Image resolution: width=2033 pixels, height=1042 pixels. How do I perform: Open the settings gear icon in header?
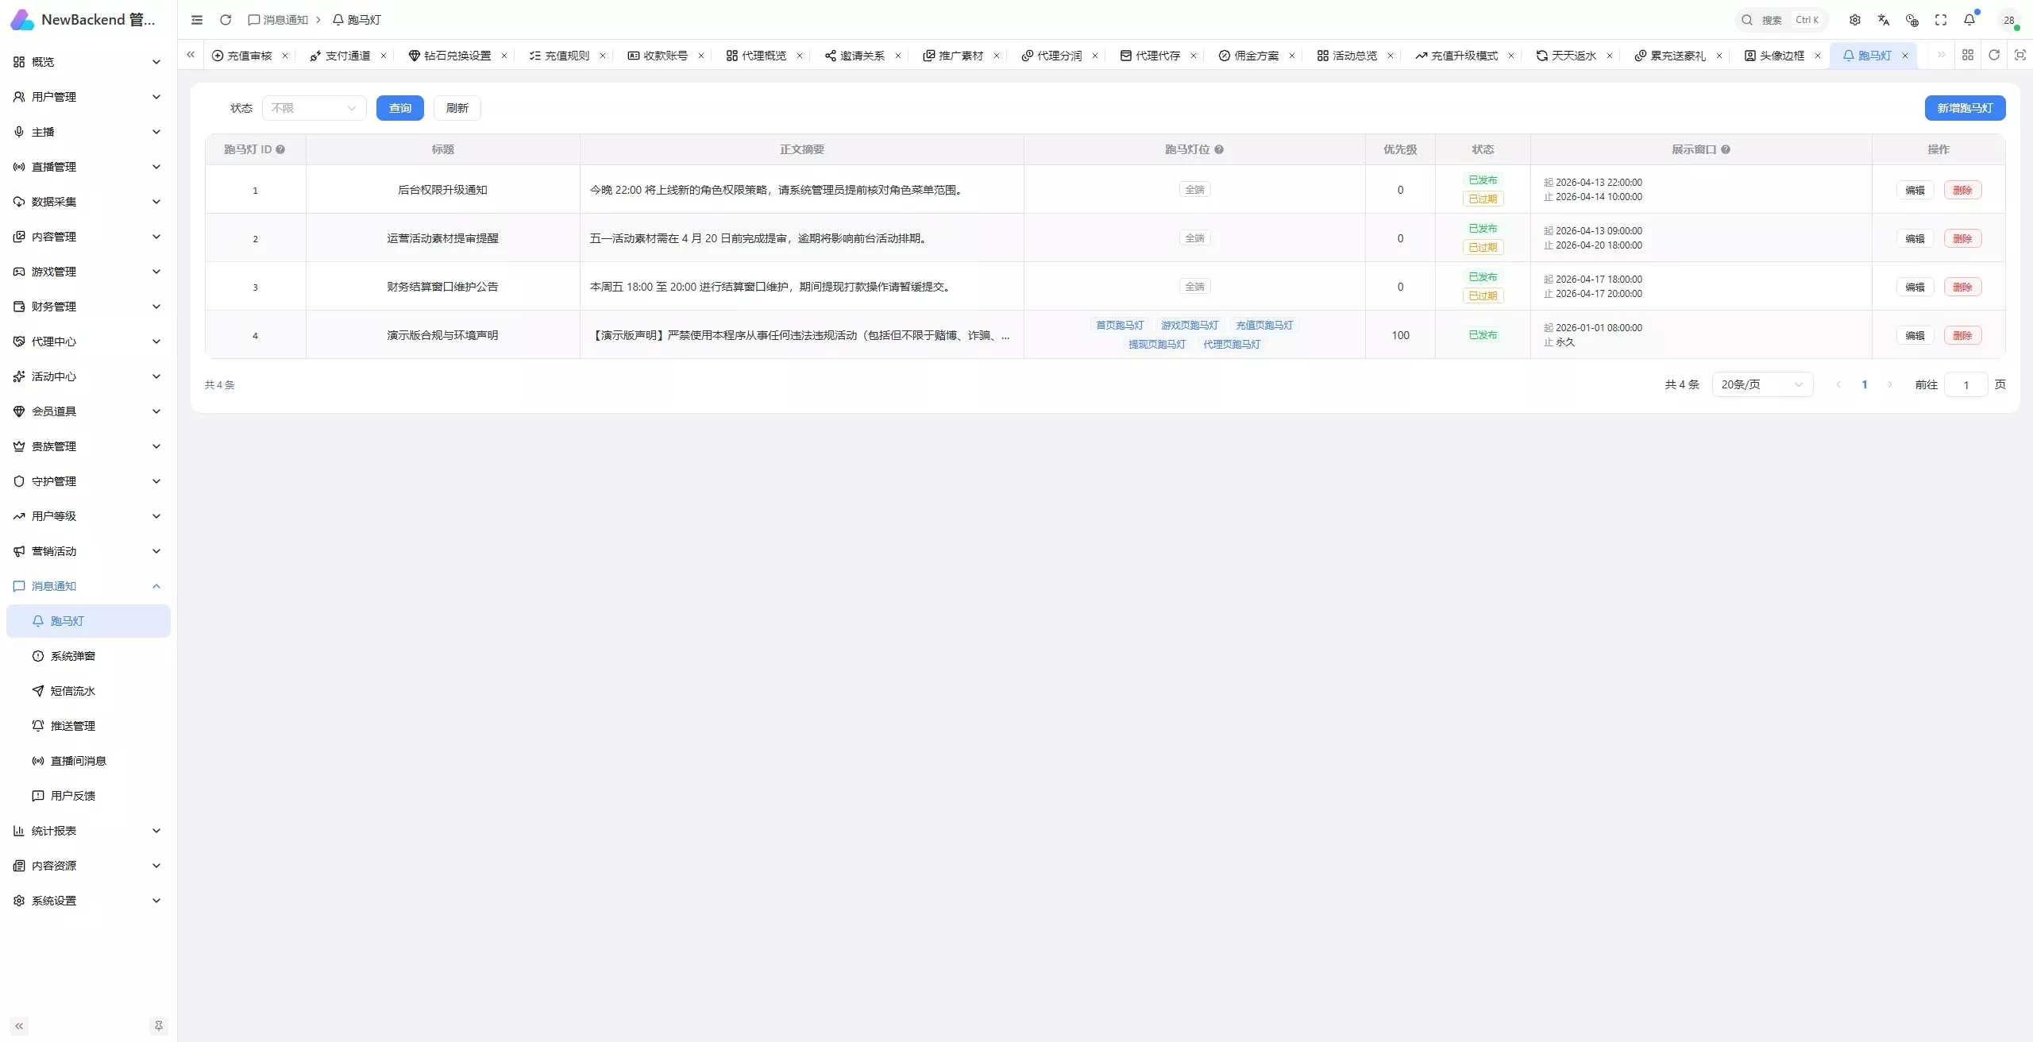(x=1855, y=20)
